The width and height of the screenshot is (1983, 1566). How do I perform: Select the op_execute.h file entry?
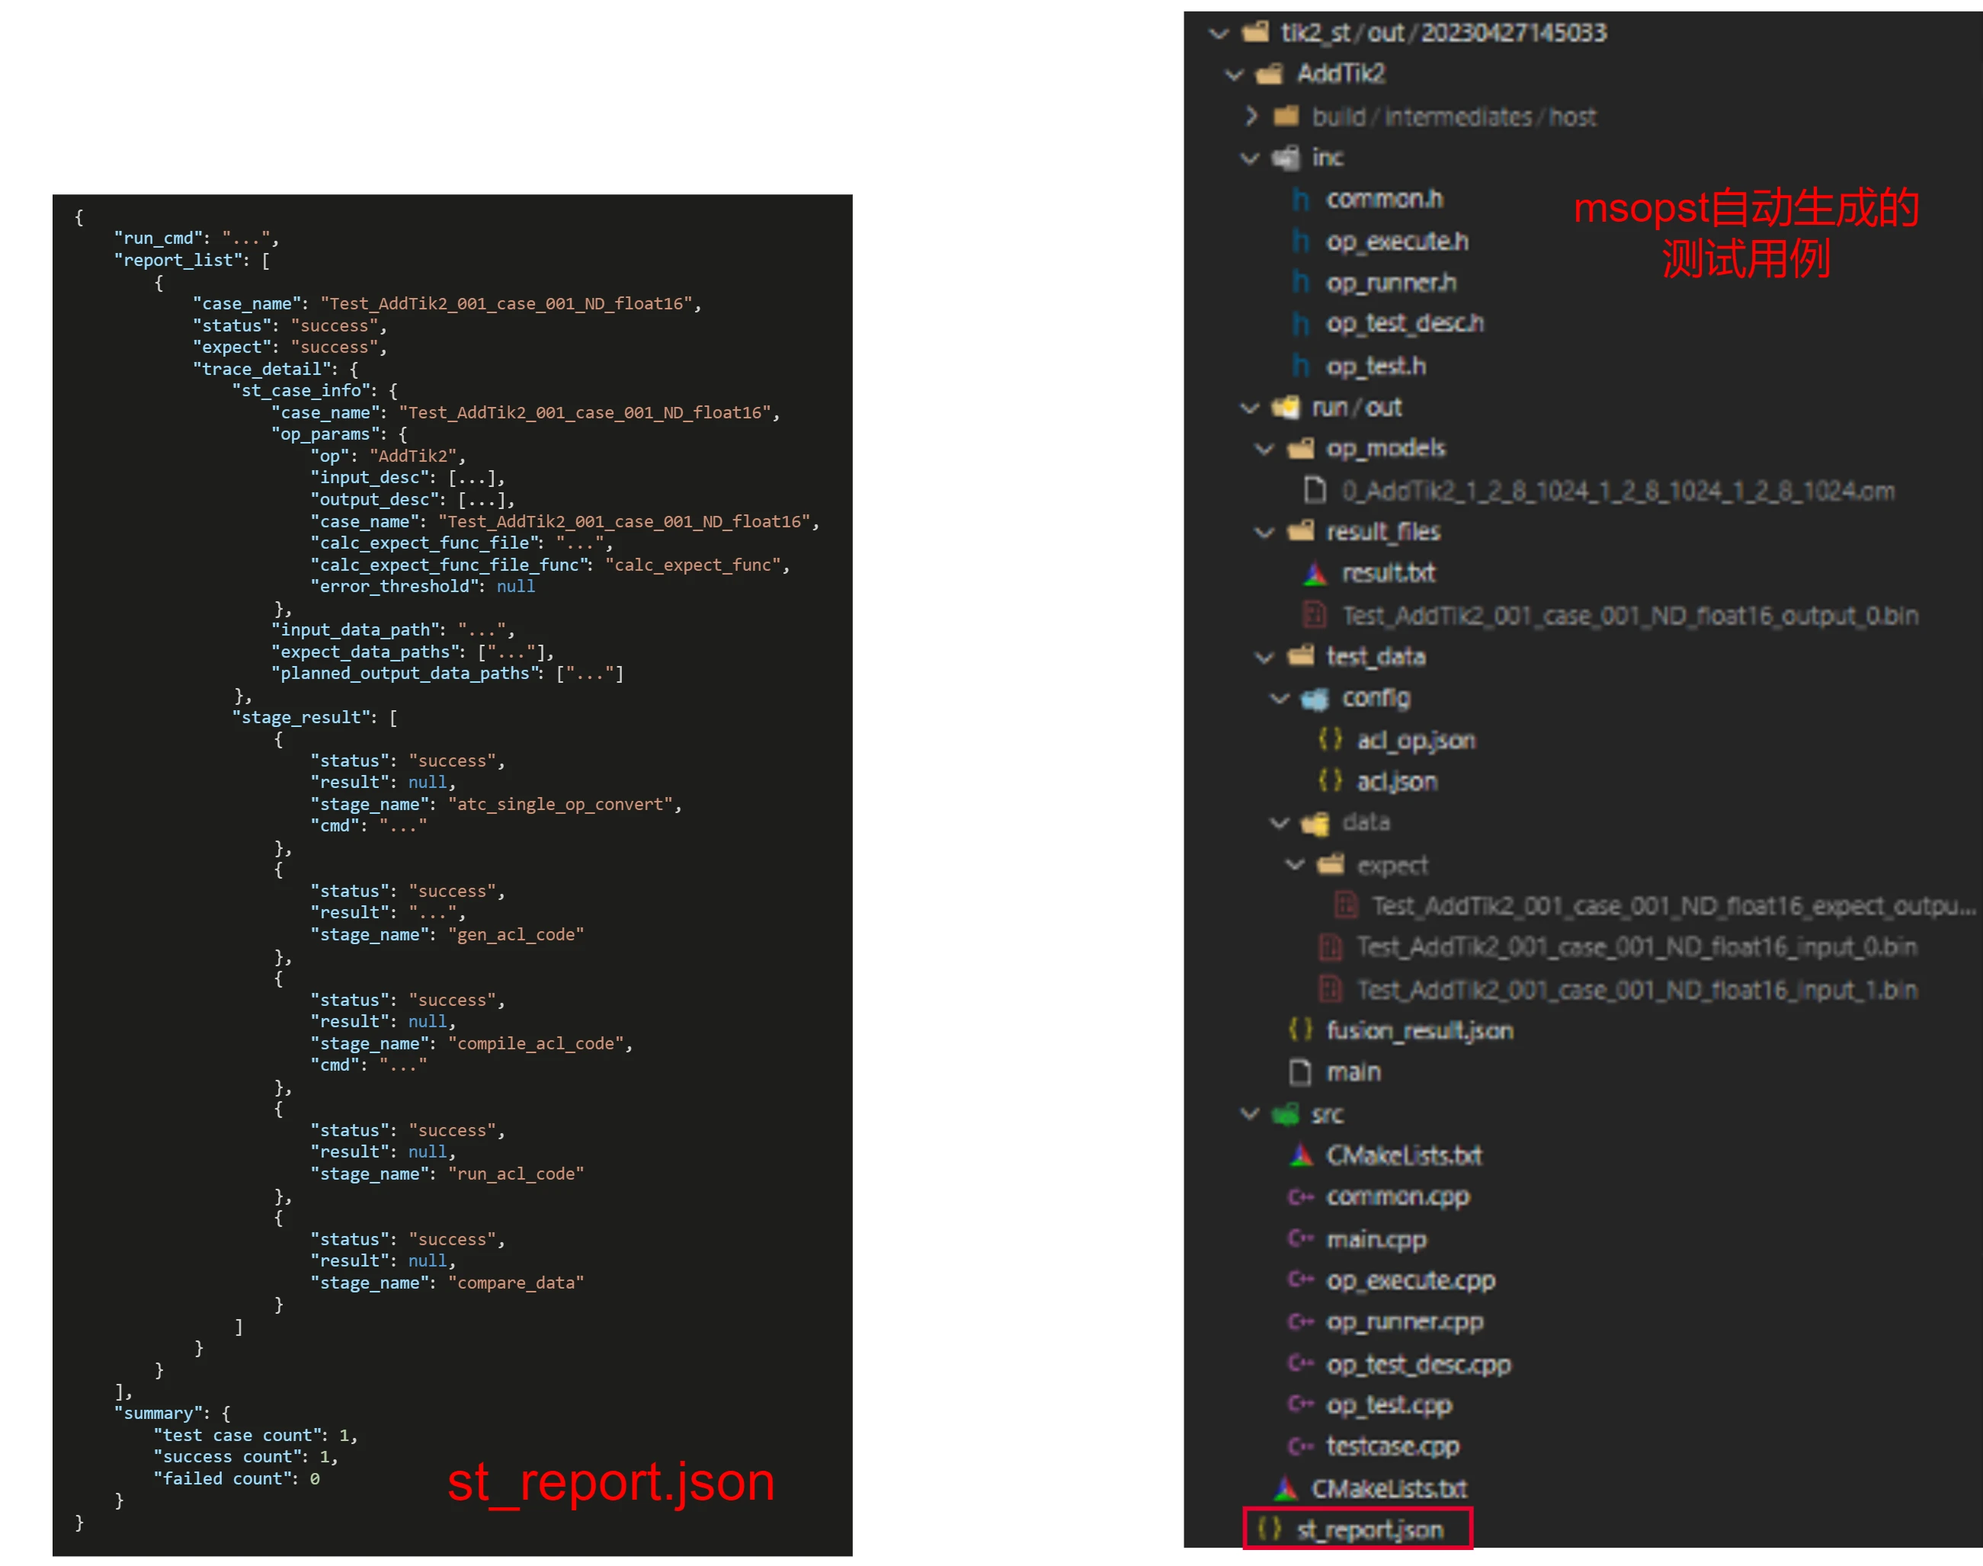1396,241
